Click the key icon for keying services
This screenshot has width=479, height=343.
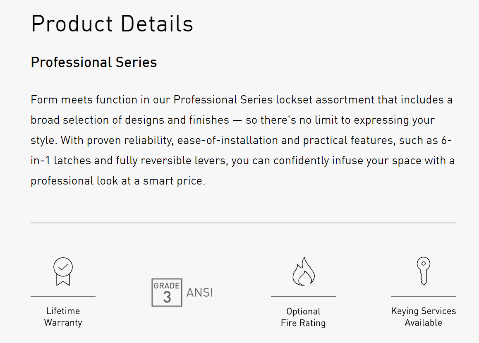click(x=423, y=271)
